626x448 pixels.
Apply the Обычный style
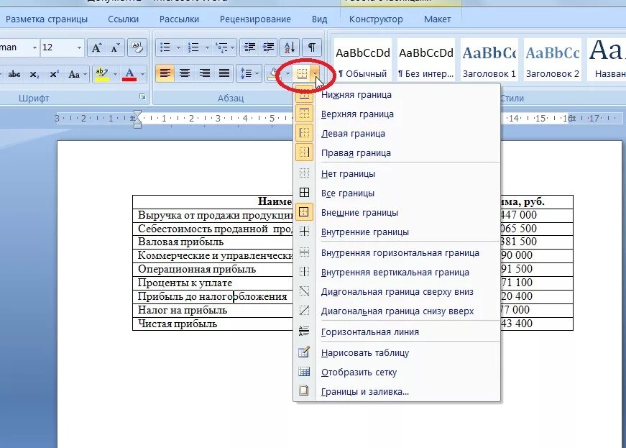(x=363, y=60)
